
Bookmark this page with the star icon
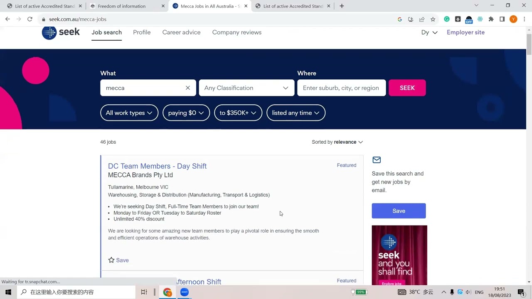[433, 19]
